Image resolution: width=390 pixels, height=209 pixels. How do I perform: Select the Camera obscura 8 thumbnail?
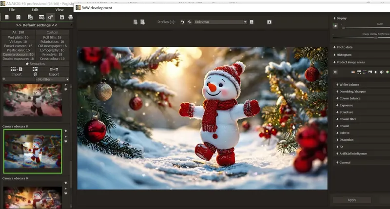pyautogui.click(x=33, y=151)
